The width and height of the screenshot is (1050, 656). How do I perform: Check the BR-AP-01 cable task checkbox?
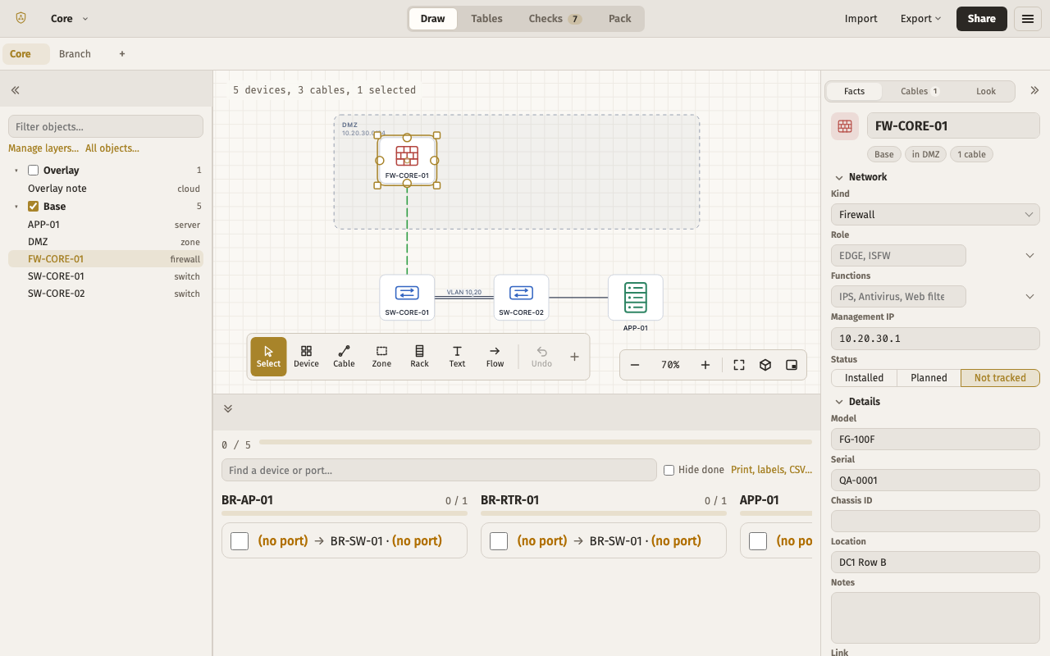240,541
